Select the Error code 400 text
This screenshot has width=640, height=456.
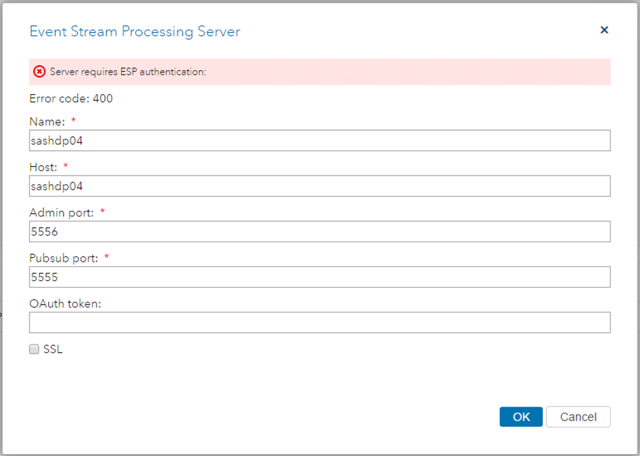click(70, 98)
